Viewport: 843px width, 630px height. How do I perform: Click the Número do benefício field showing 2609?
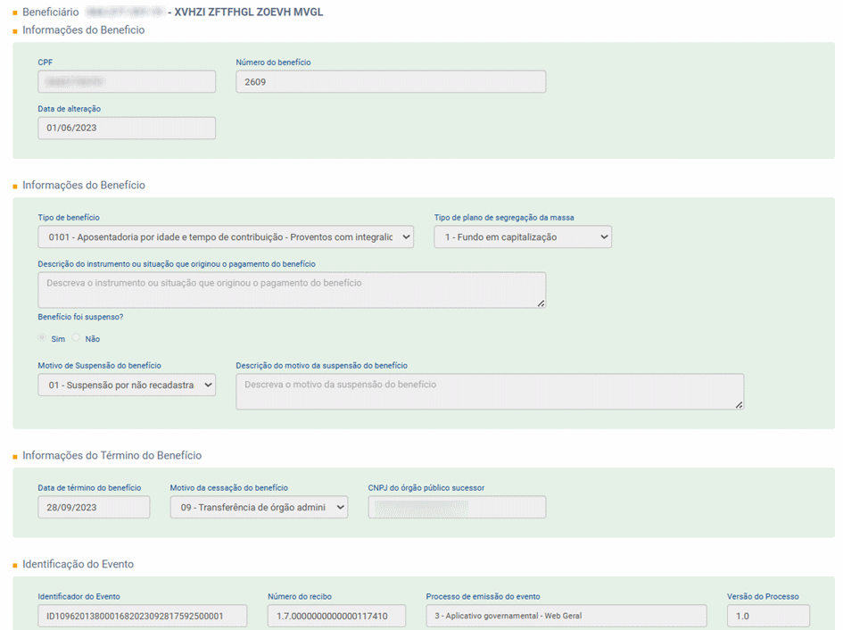point(391,82)
